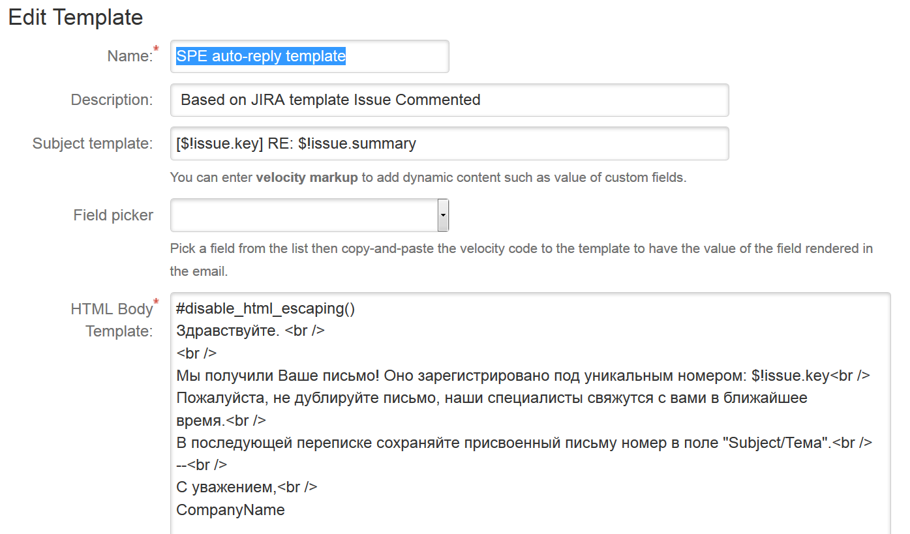Screen dimensions: 910x534
Task: Click the Field picker dropdown arrow
Action: pyautogui.click(x=443, y=215)
